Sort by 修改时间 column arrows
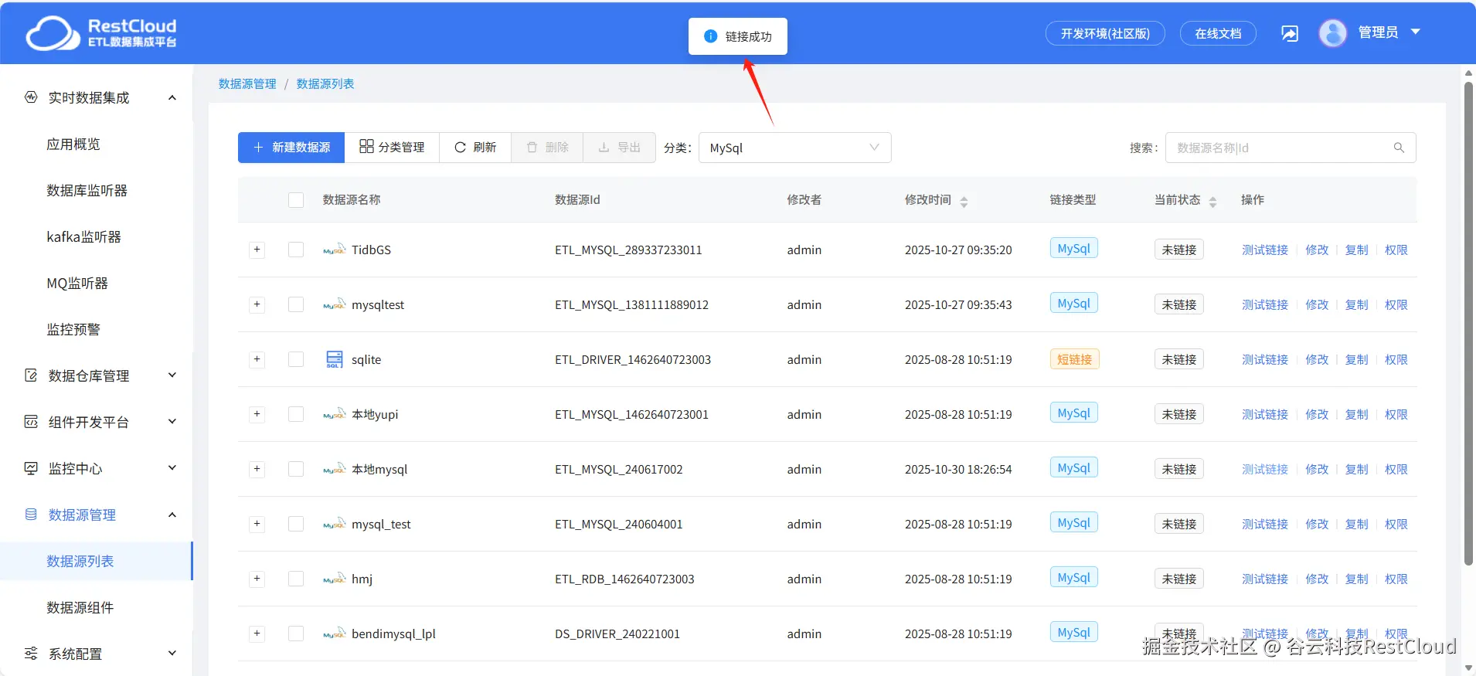 pos(964,201)
